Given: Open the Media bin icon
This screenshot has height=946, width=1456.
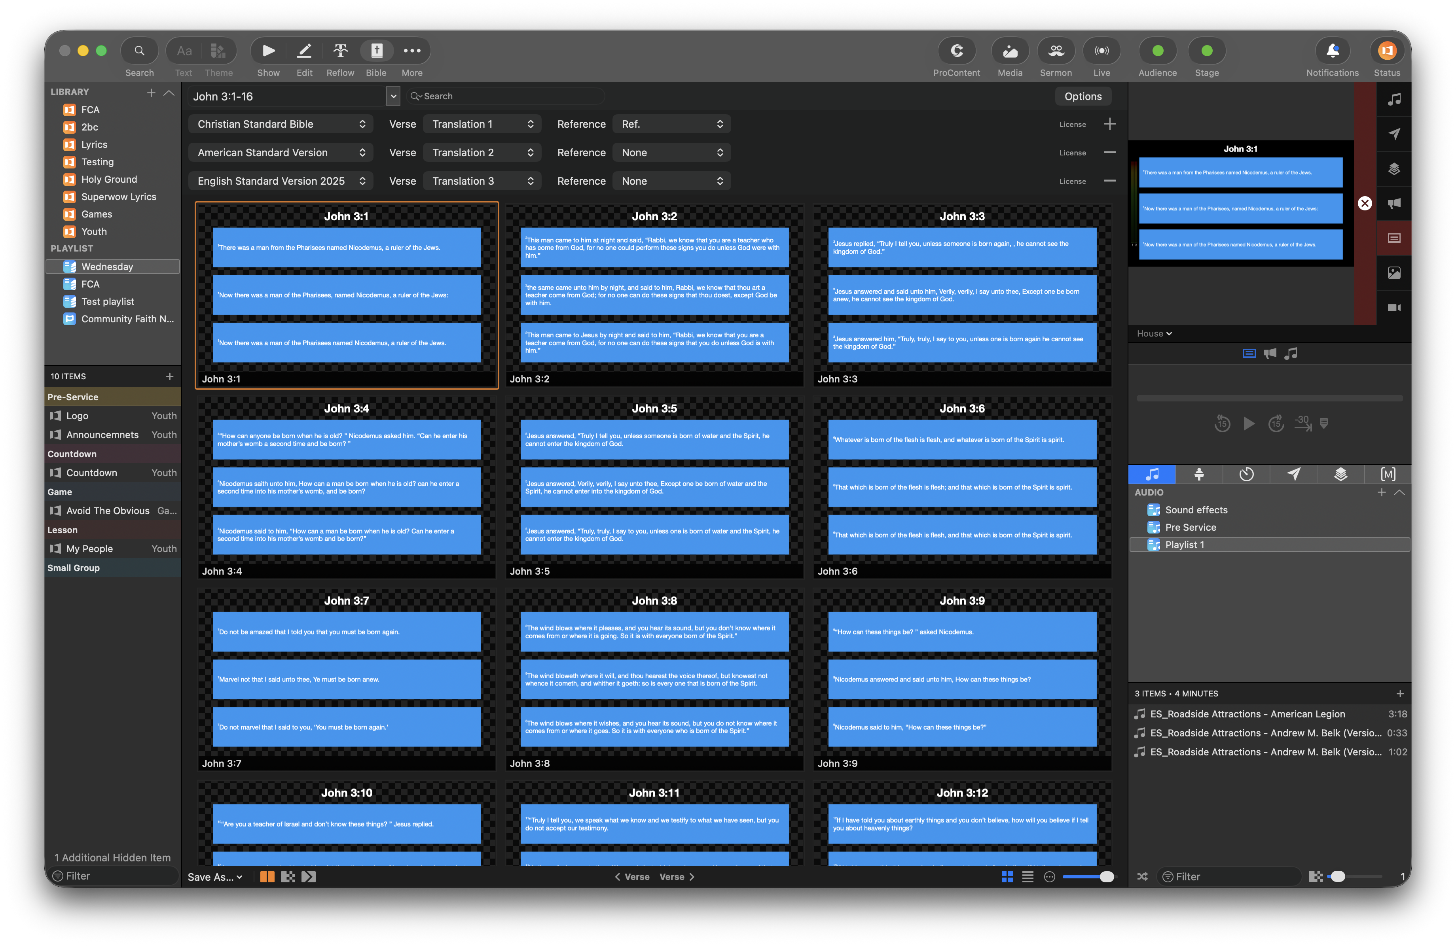Looking at the screenshot, I should (x=1009, y=51).
